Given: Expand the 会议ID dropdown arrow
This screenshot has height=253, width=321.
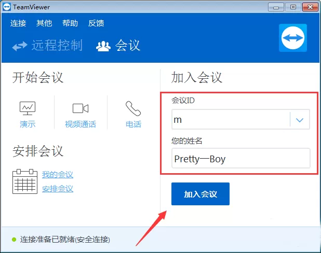Looking at the screenshot, I should tap(300, 120).
